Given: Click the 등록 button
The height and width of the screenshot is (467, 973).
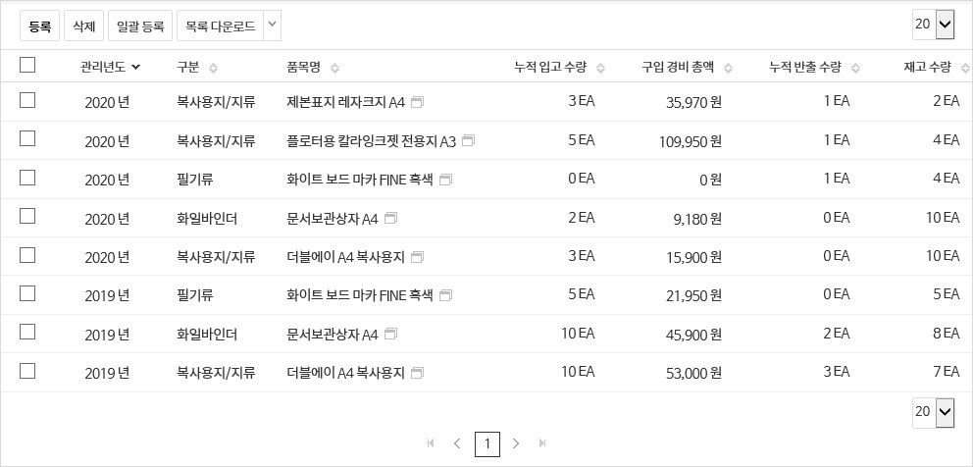Looking at the screenshot, I should (39, 26).
